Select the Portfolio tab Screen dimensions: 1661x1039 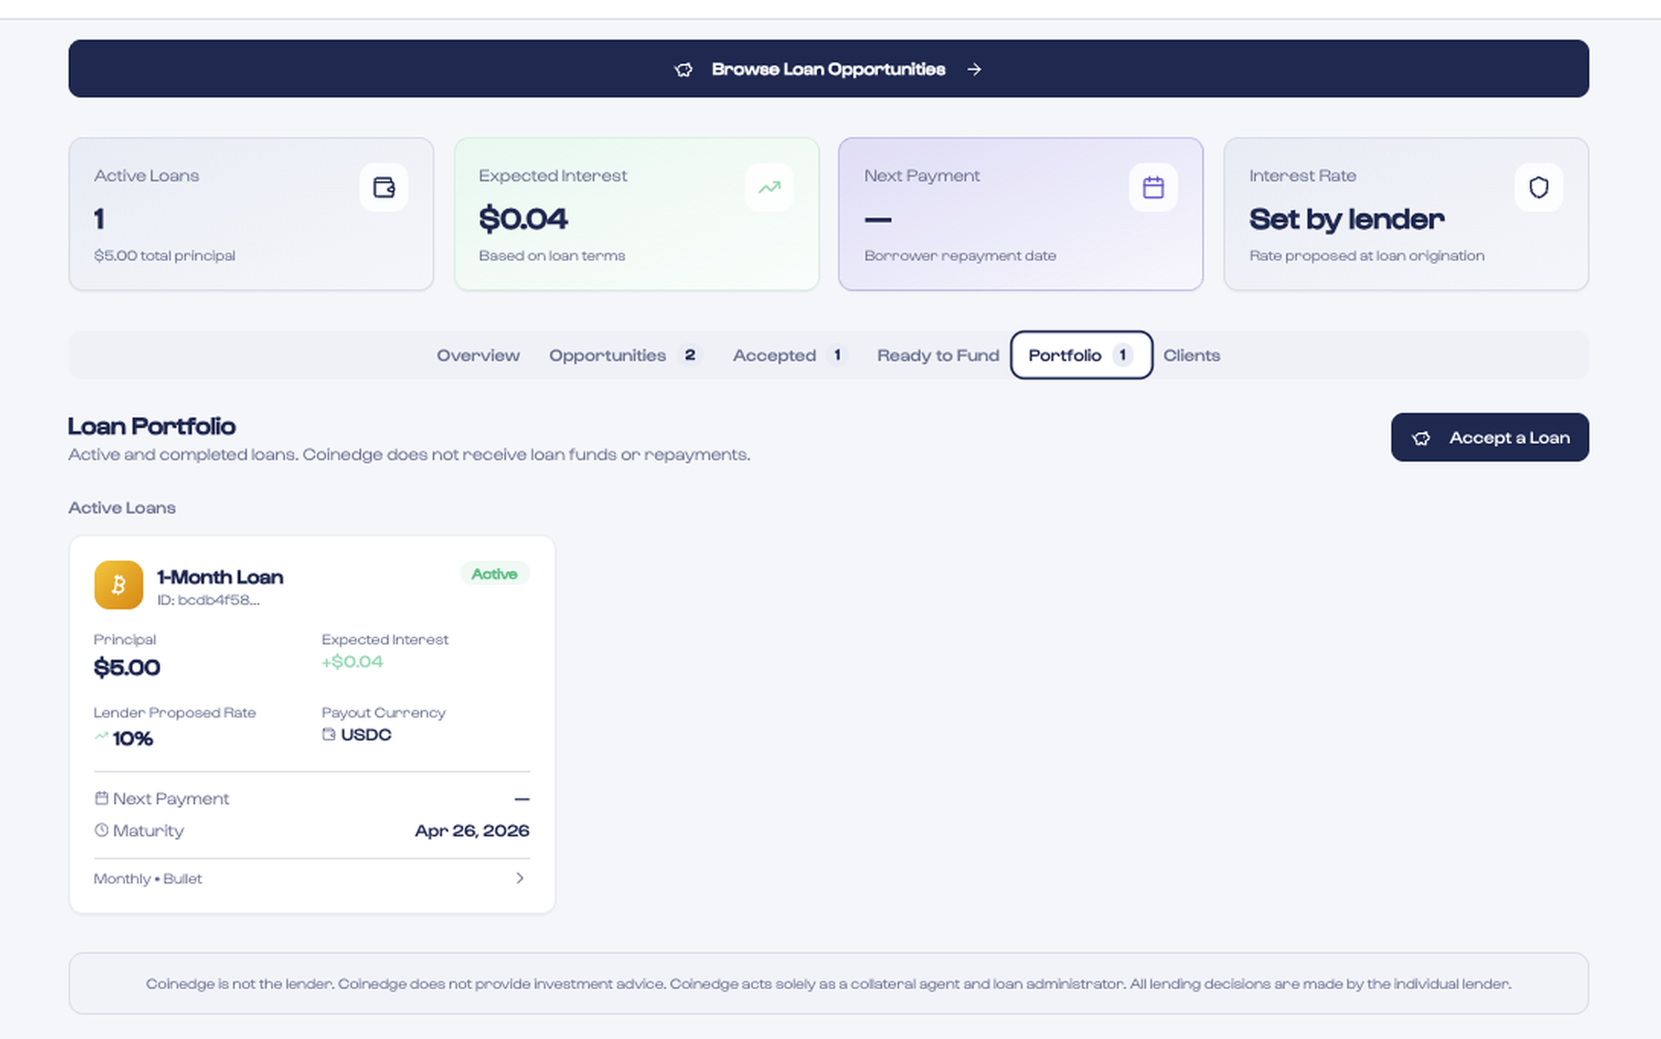pos(1081,355)
